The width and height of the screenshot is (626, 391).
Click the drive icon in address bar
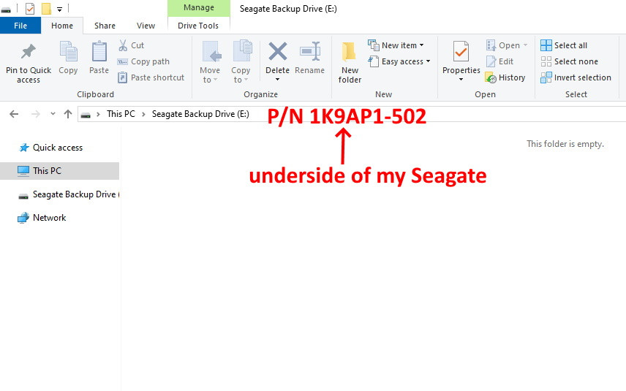point(86,115)
